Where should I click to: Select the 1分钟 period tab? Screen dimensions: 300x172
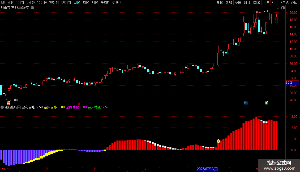click(20, 2)
